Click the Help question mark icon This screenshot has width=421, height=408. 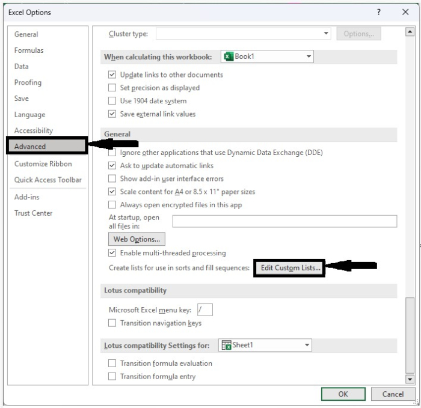click(x=378, y=12)
